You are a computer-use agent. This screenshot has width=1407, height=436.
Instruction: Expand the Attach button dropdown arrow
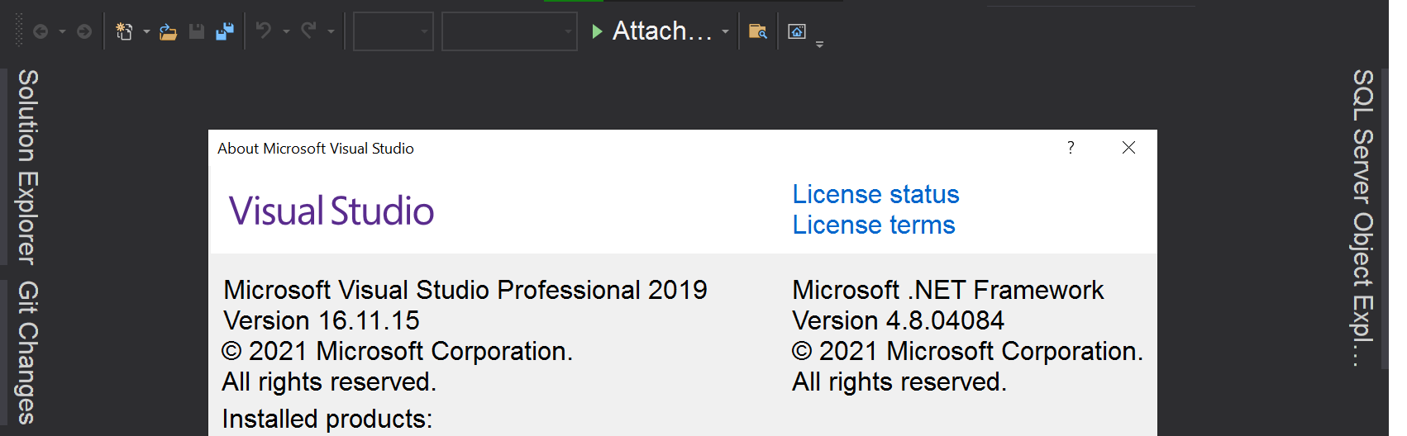coord(725,31)
